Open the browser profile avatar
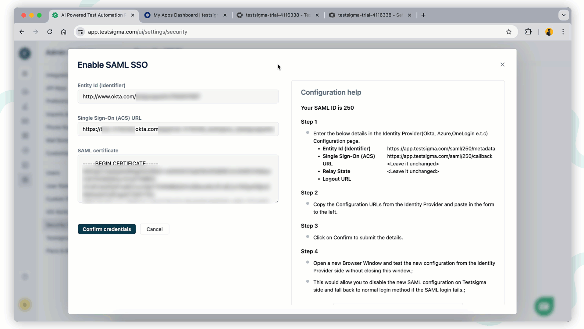584x329 pixels. click(549, 32)
